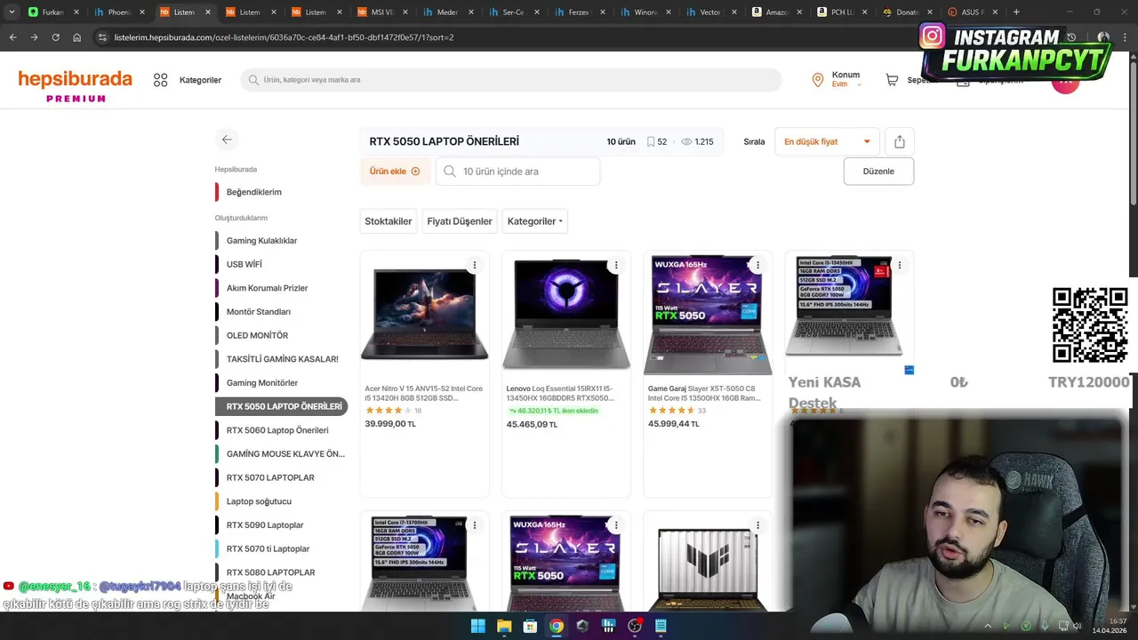Open the Montör Standları list

(258, 312)
